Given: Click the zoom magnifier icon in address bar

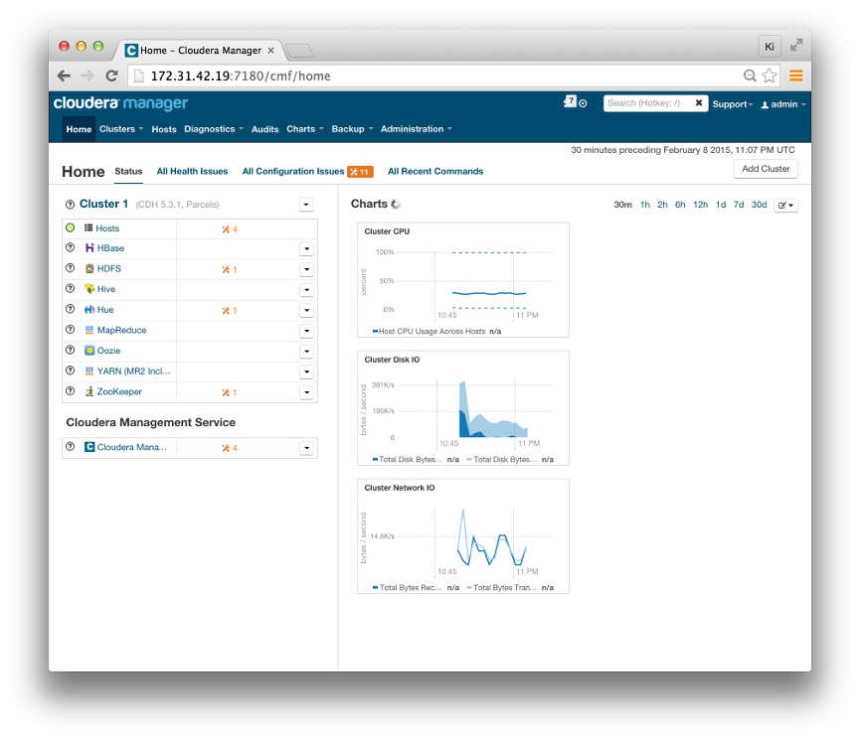Looking at the screenshot, I should pos(750,75).
